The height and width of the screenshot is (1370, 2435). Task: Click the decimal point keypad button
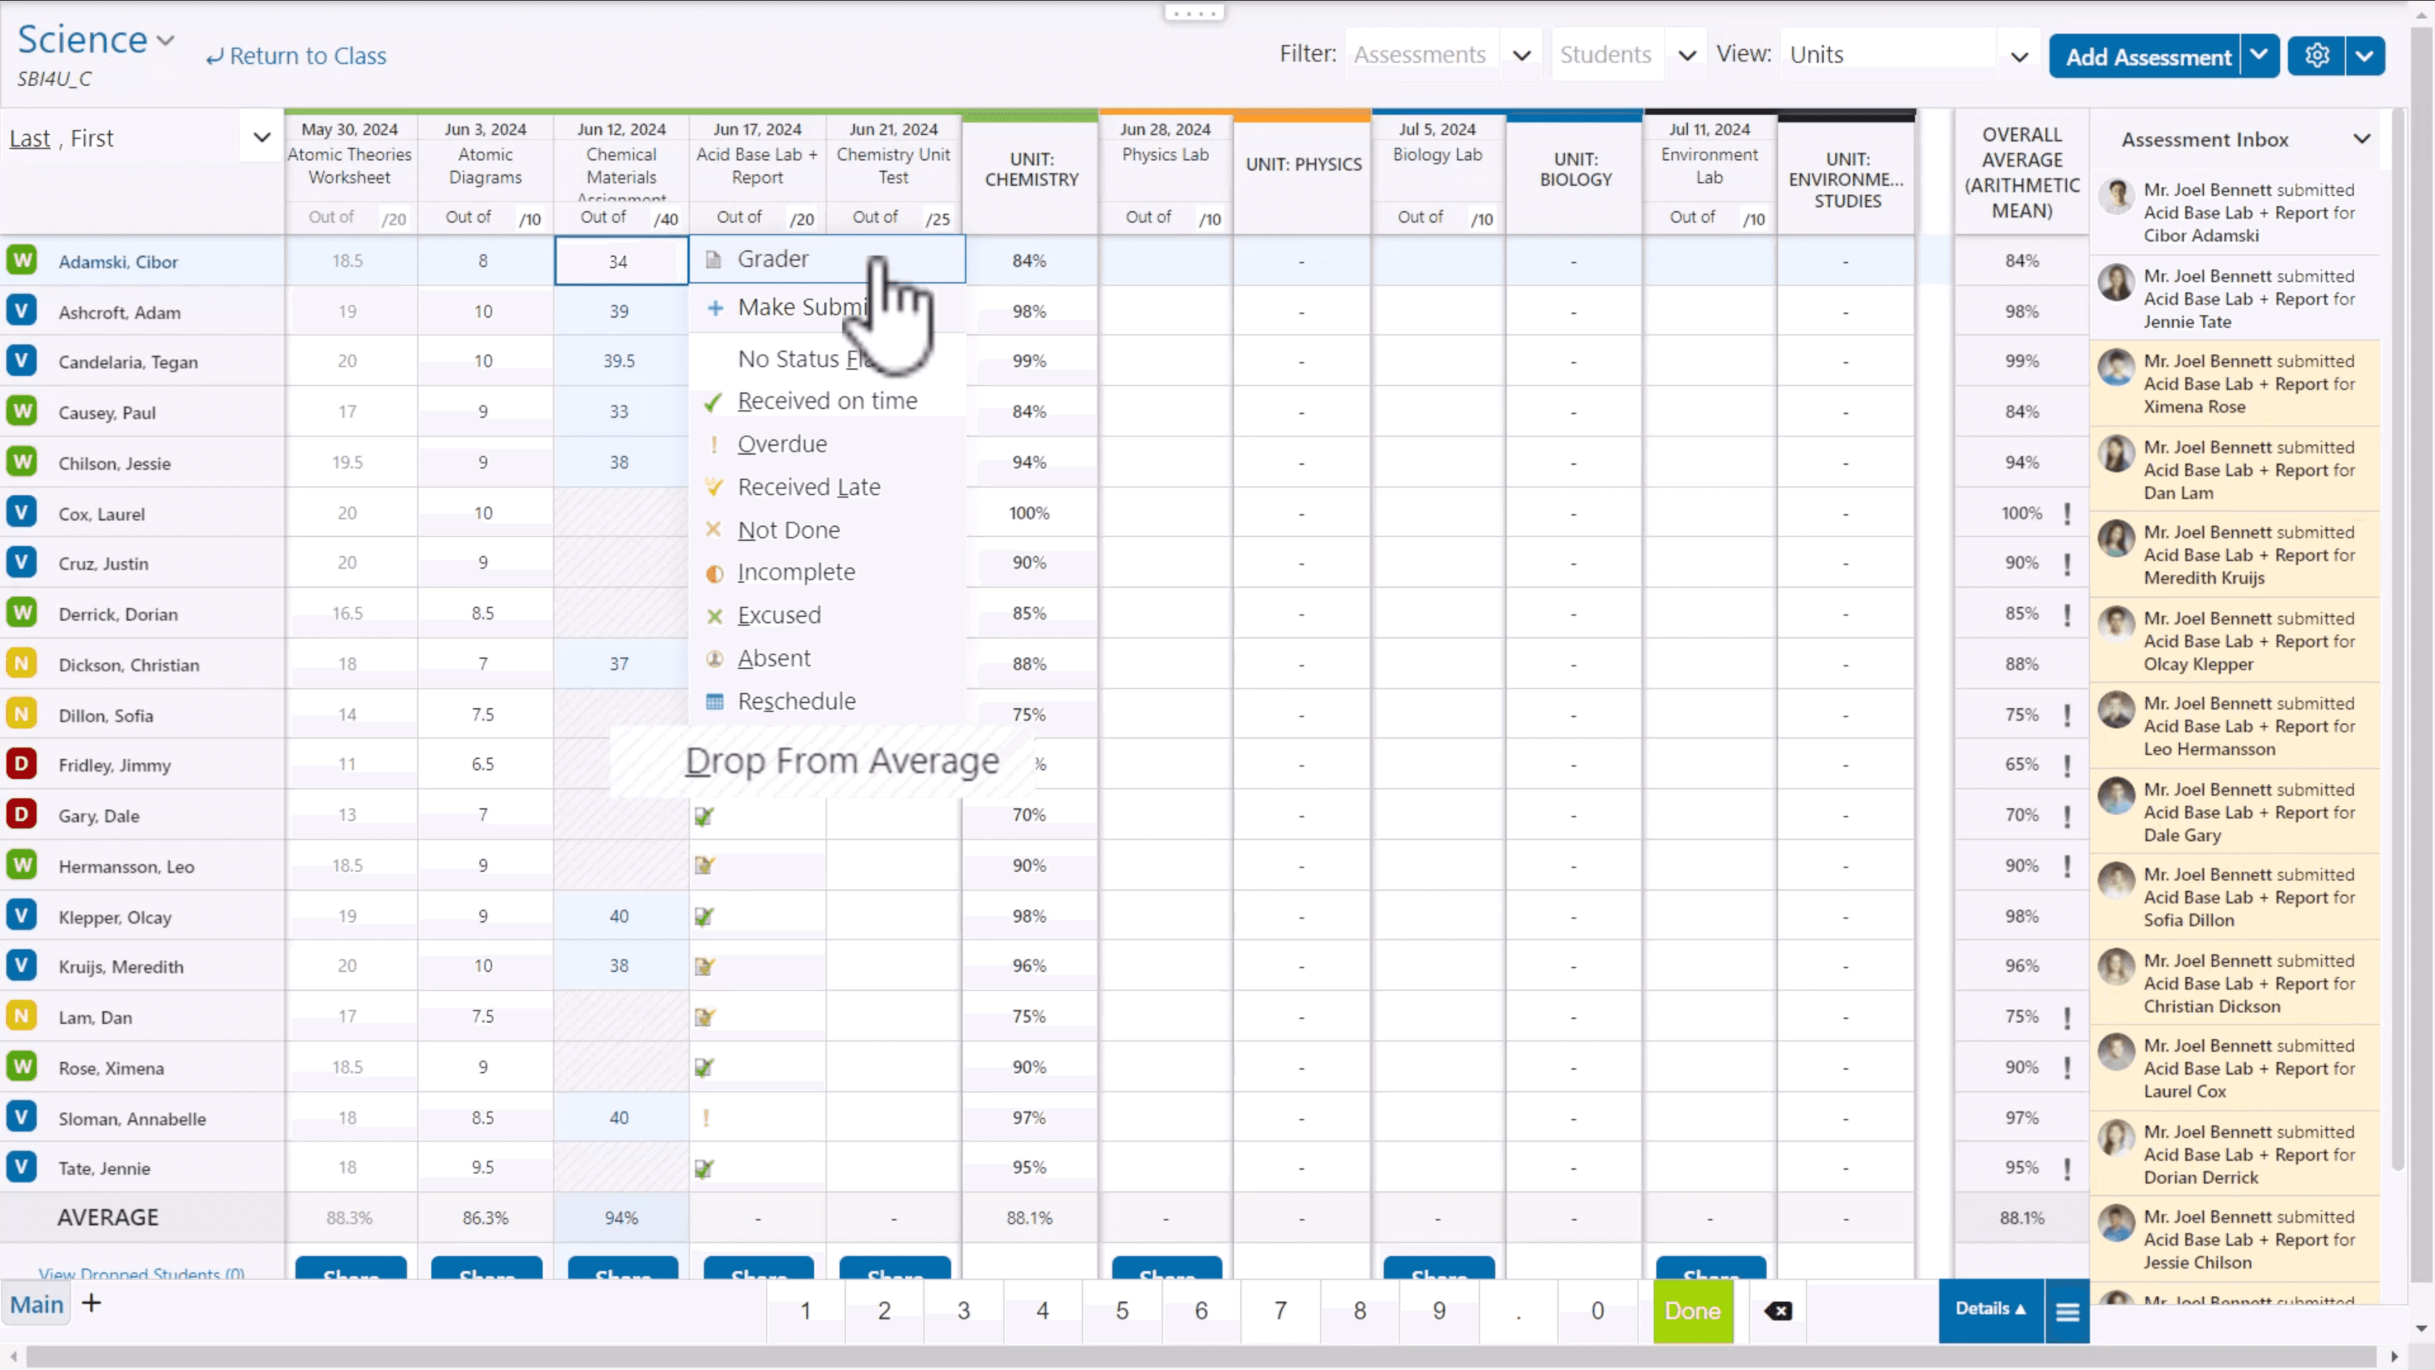(x=1518, y=1311)
